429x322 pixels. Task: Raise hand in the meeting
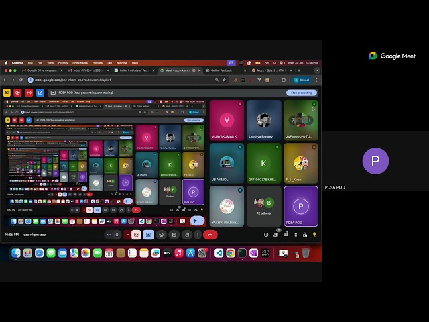[x=187, y=235]
